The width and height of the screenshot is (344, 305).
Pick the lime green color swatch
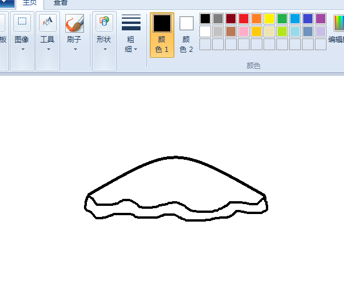point(282,31)
